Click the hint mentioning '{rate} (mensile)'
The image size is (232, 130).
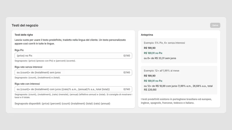tap(73, 96)
